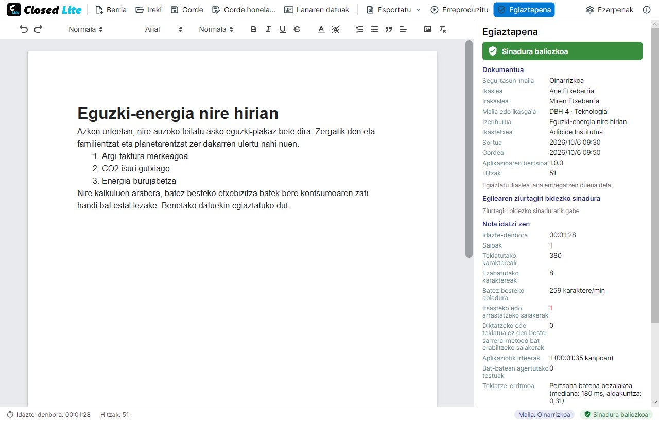
Task: Click the Closed Lite logo
Action: pos(44,10)
